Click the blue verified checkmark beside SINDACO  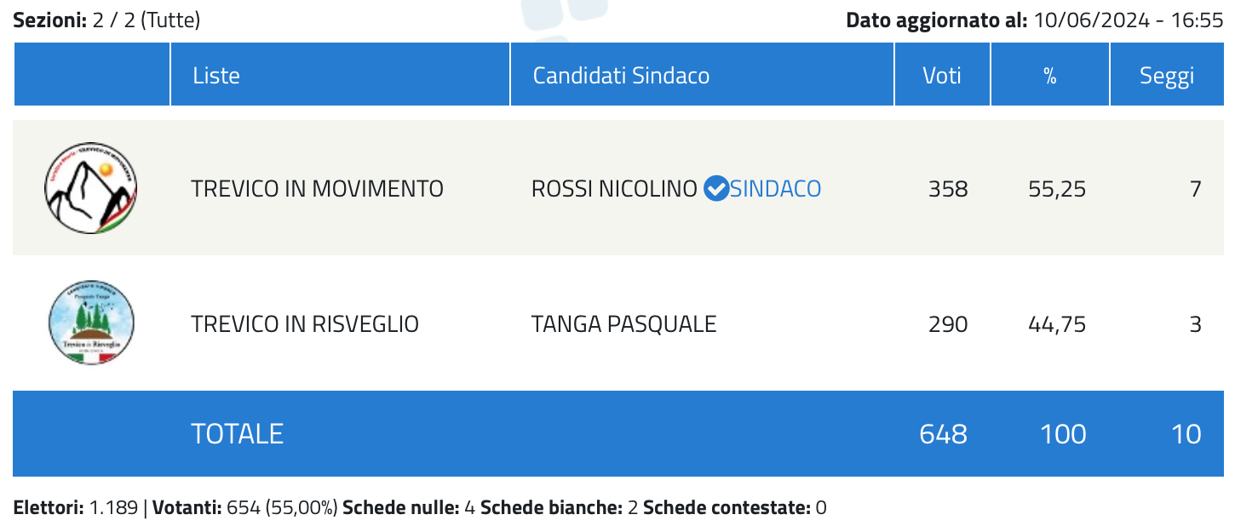[x=716, y=188]
